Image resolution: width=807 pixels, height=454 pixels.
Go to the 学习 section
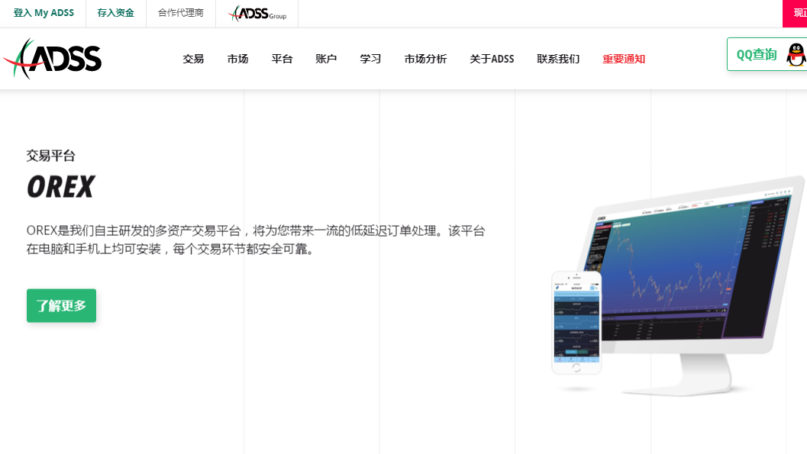[370, 59]
